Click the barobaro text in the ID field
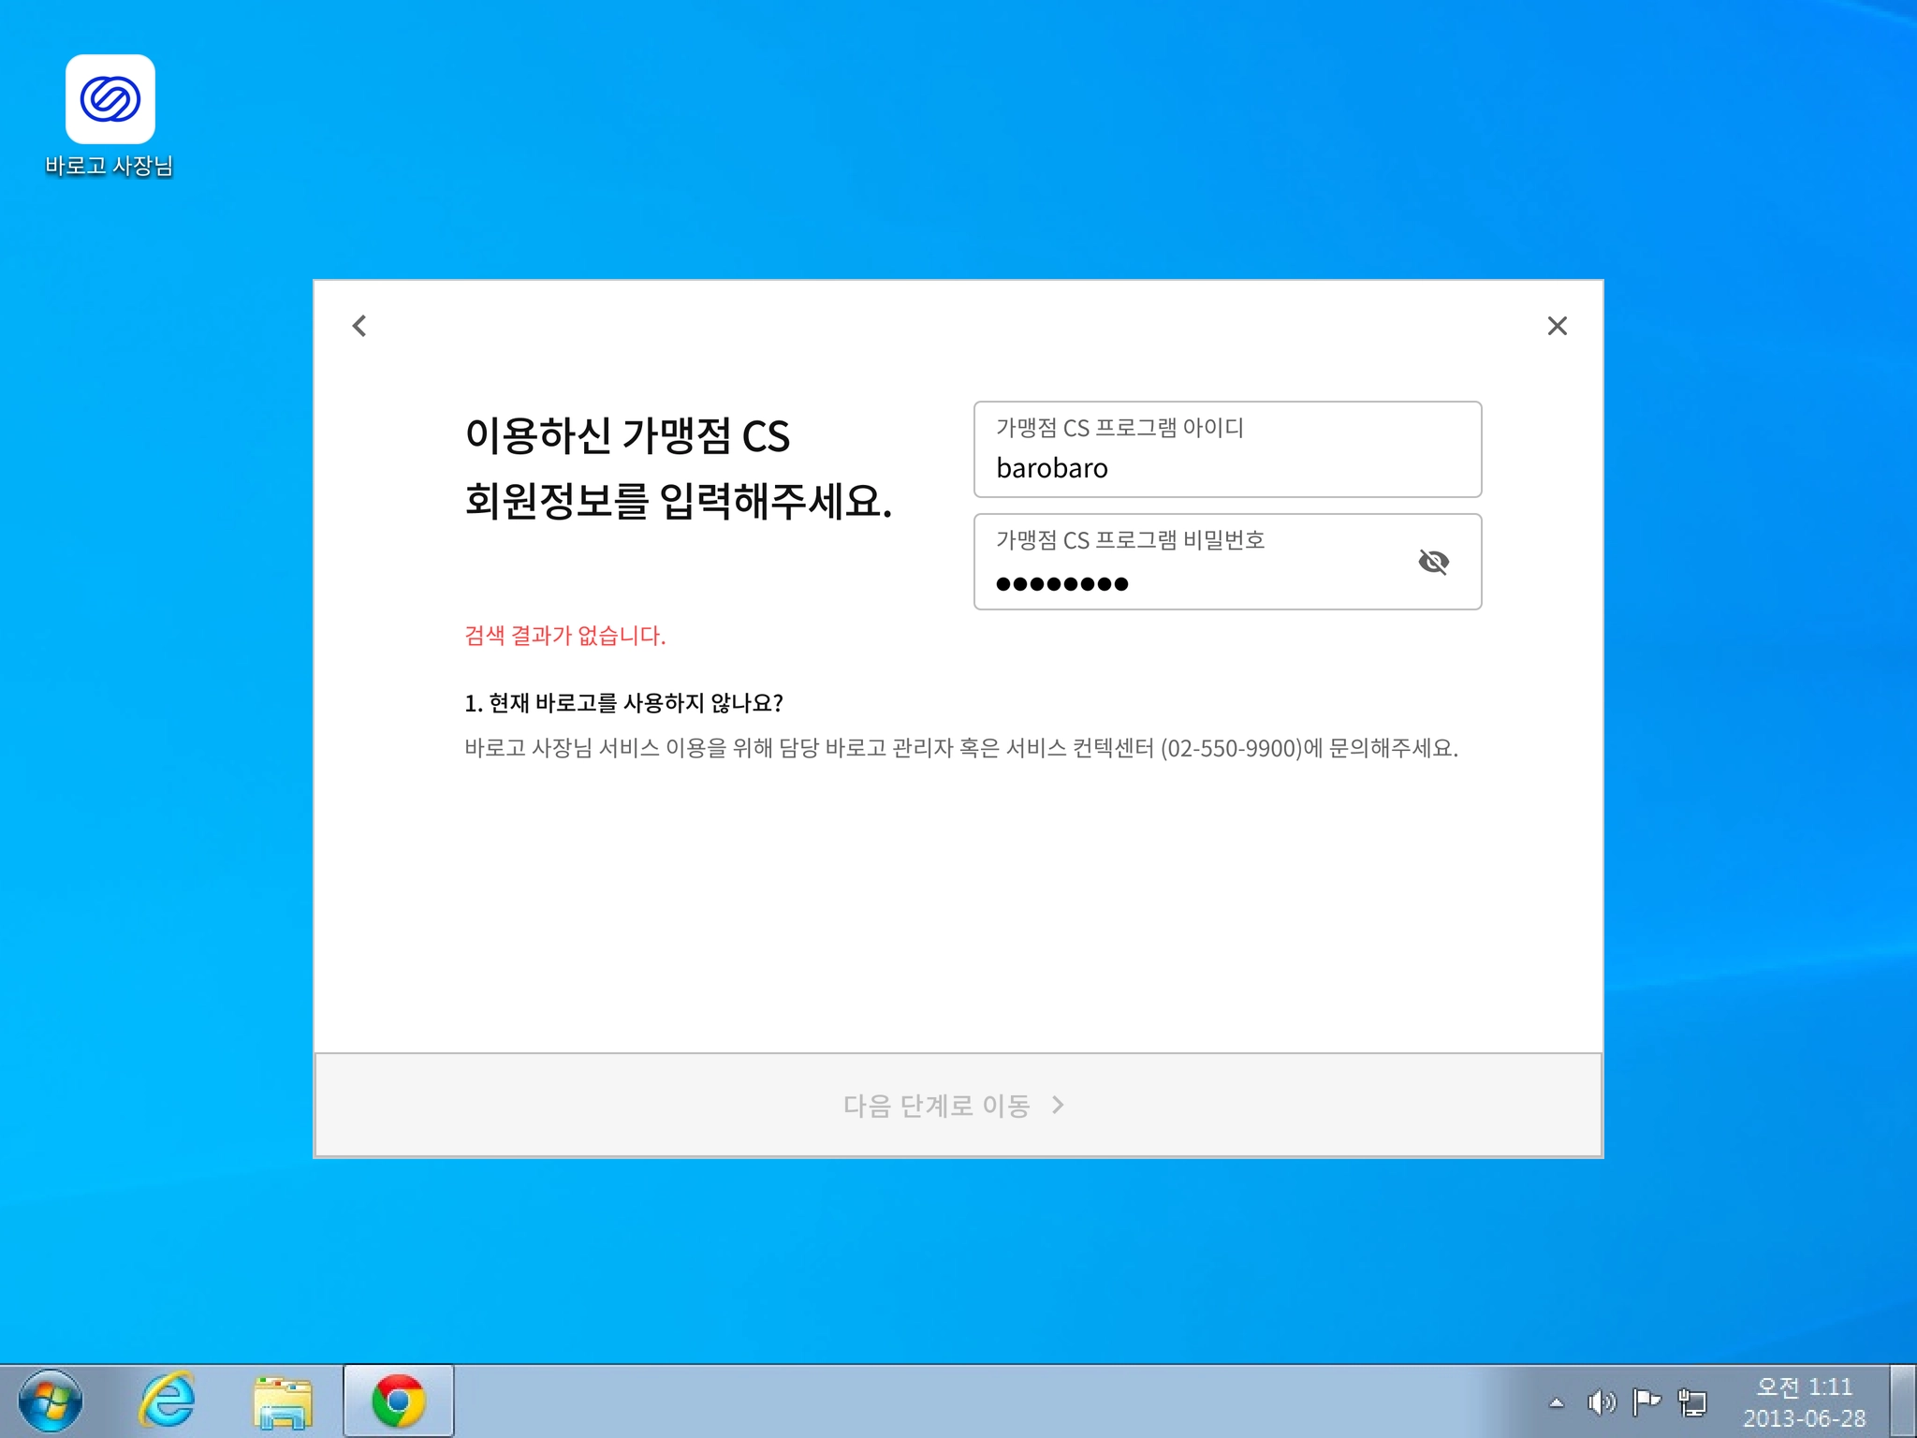1917x1438 pixels. click(x=1051, y=468)
